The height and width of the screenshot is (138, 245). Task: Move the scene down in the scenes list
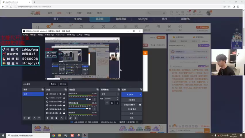point(39,118)
